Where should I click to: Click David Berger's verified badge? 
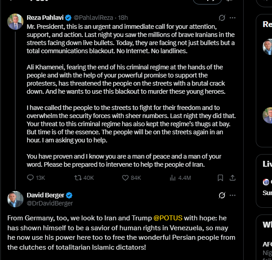[69, 195]
